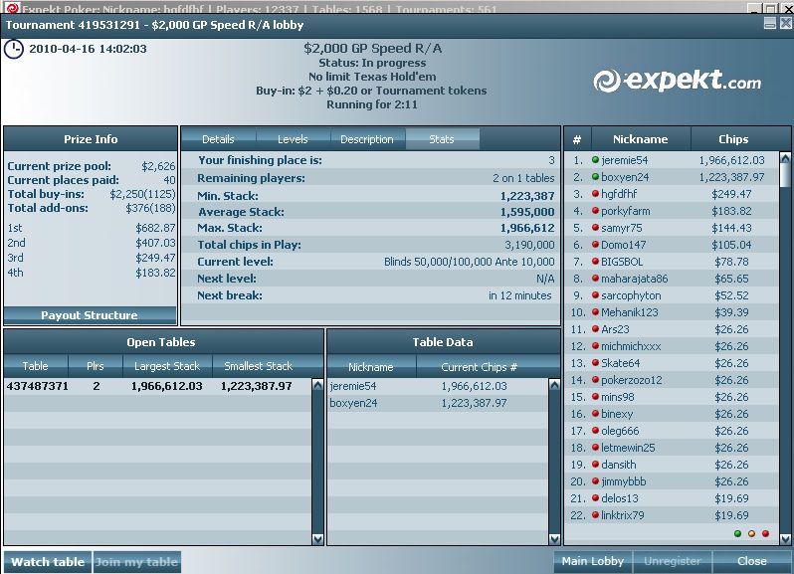Select table 437487371 in Open Tables
The width and height of the screenshot is (794, 574).
click(158, 386)
